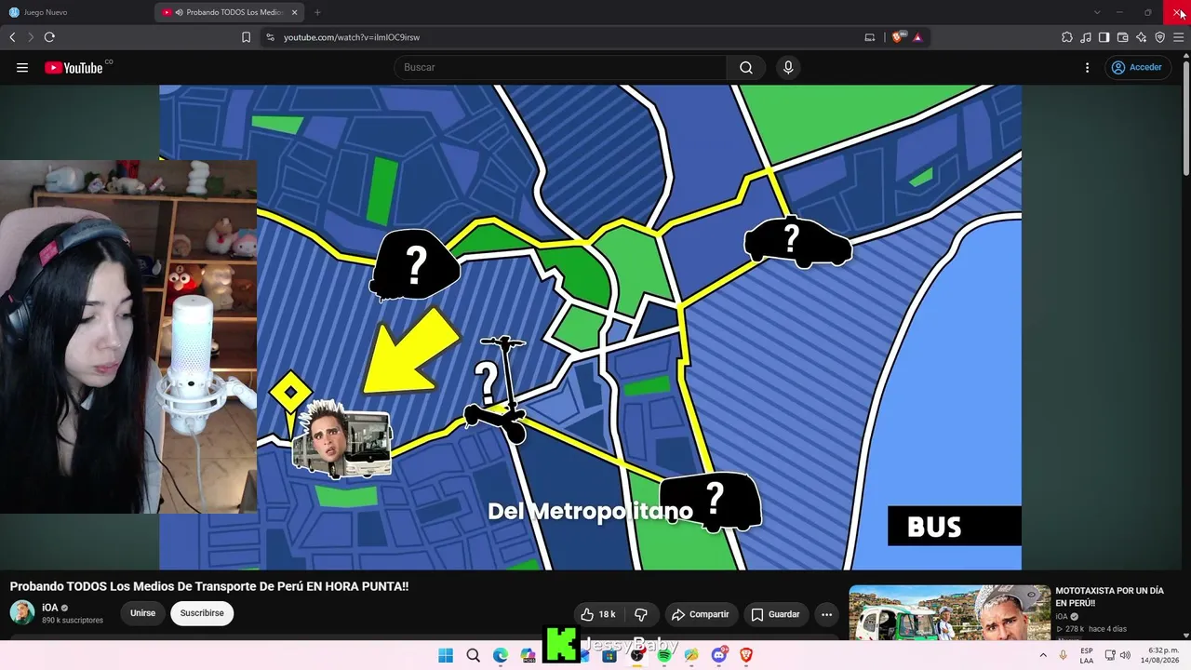
Task: Open more actions ellipsis below video
Action: click(x=826, y=614)
